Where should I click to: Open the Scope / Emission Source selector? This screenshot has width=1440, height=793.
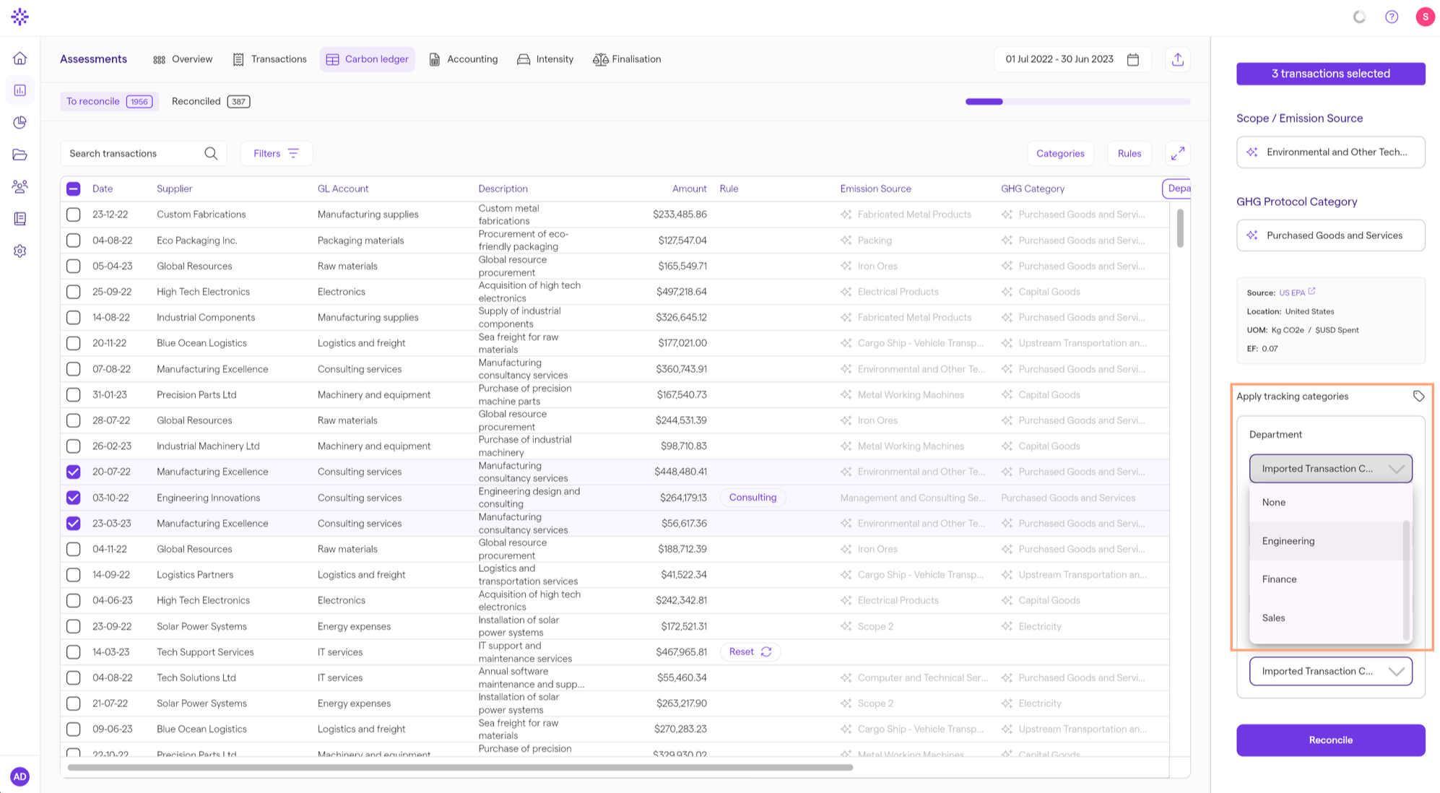(1330, 152)
